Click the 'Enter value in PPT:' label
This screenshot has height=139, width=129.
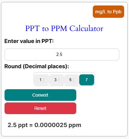pyautogui.click(x=29, y=41)
